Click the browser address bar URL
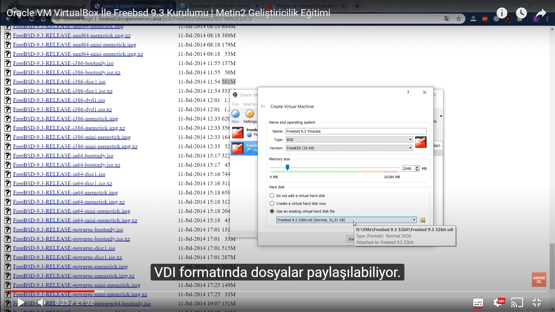 coord(175,19)
